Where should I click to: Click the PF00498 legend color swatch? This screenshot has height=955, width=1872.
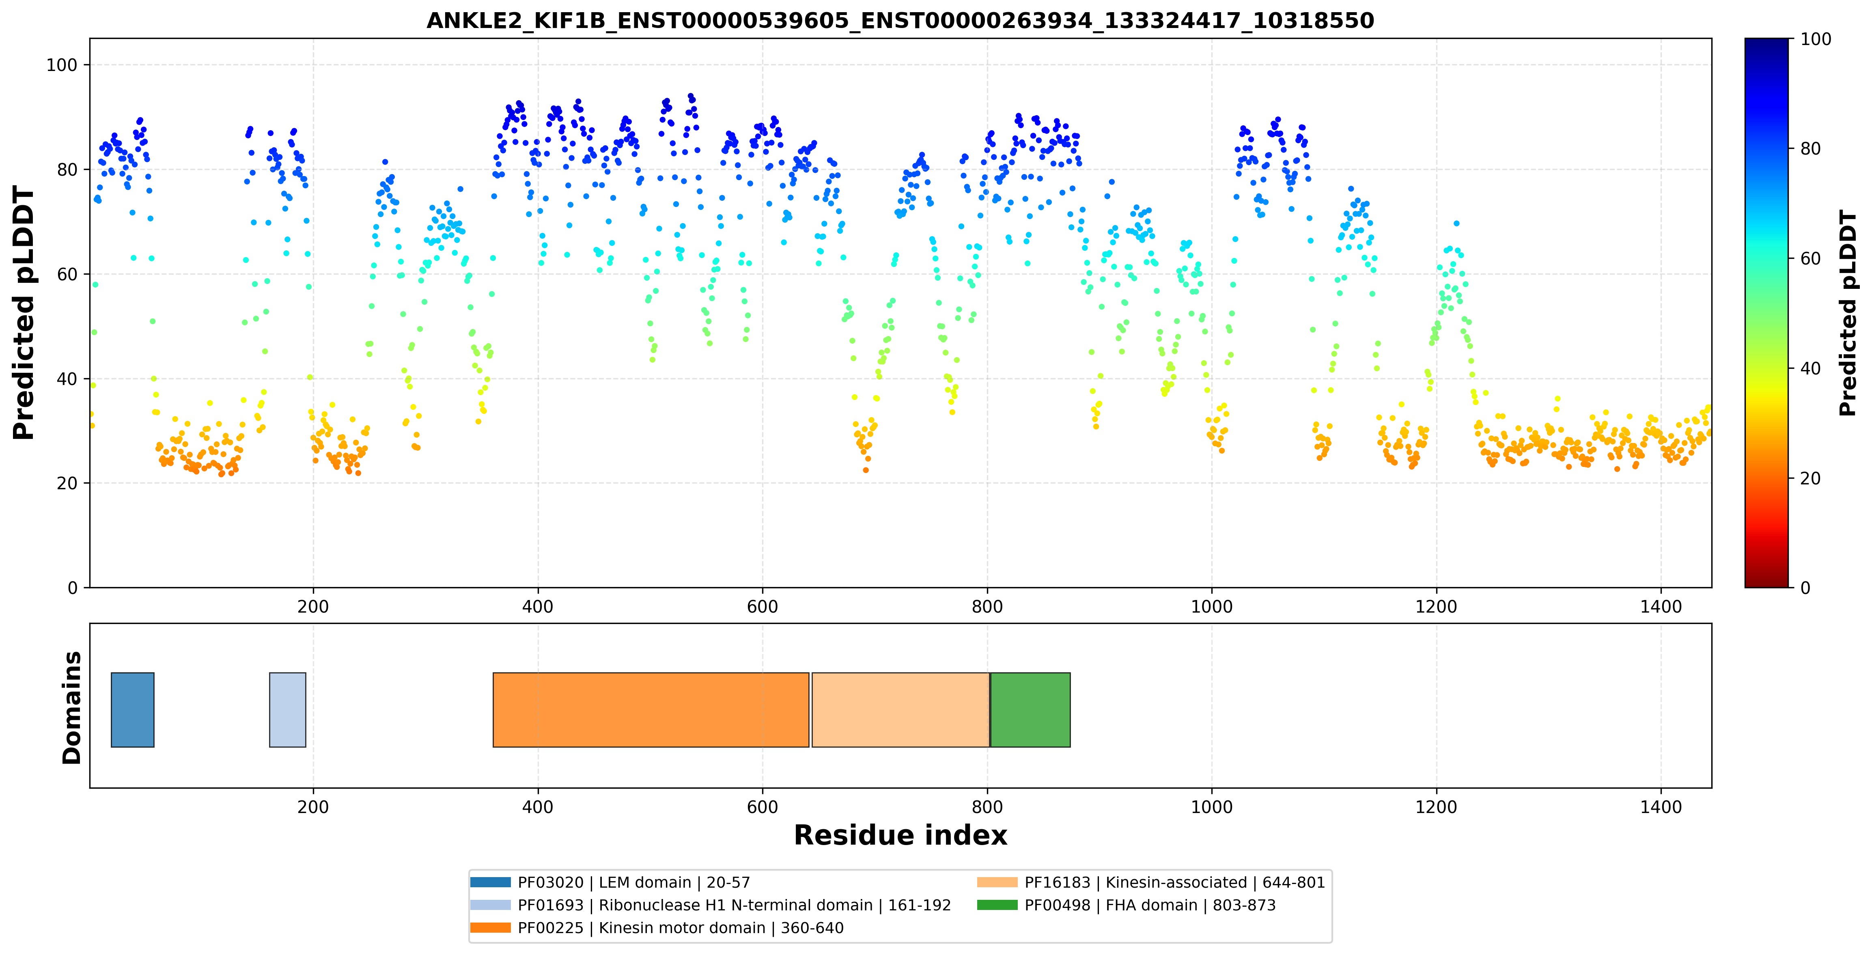point(997,905)
